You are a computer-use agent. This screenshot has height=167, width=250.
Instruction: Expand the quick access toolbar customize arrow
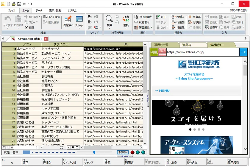tap(31, 4)
